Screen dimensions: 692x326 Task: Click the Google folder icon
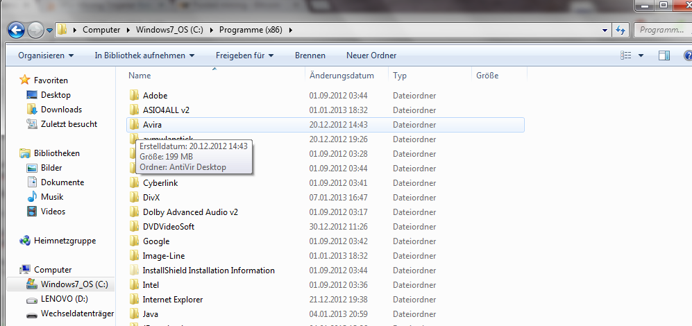click(134, 241)
